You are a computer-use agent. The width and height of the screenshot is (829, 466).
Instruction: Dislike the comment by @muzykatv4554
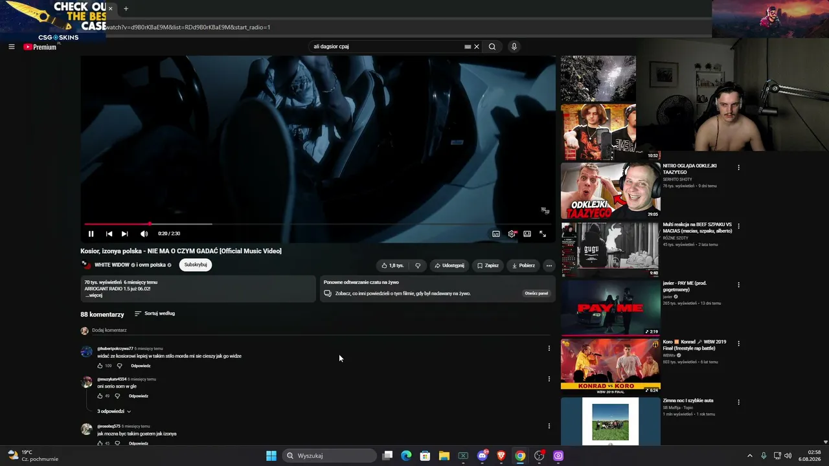click(117, 396)
